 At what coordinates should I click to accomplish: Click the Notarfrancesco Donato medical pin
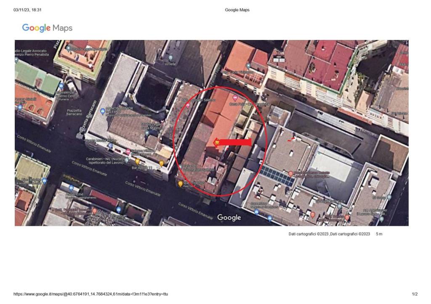(x=290, y=174)
